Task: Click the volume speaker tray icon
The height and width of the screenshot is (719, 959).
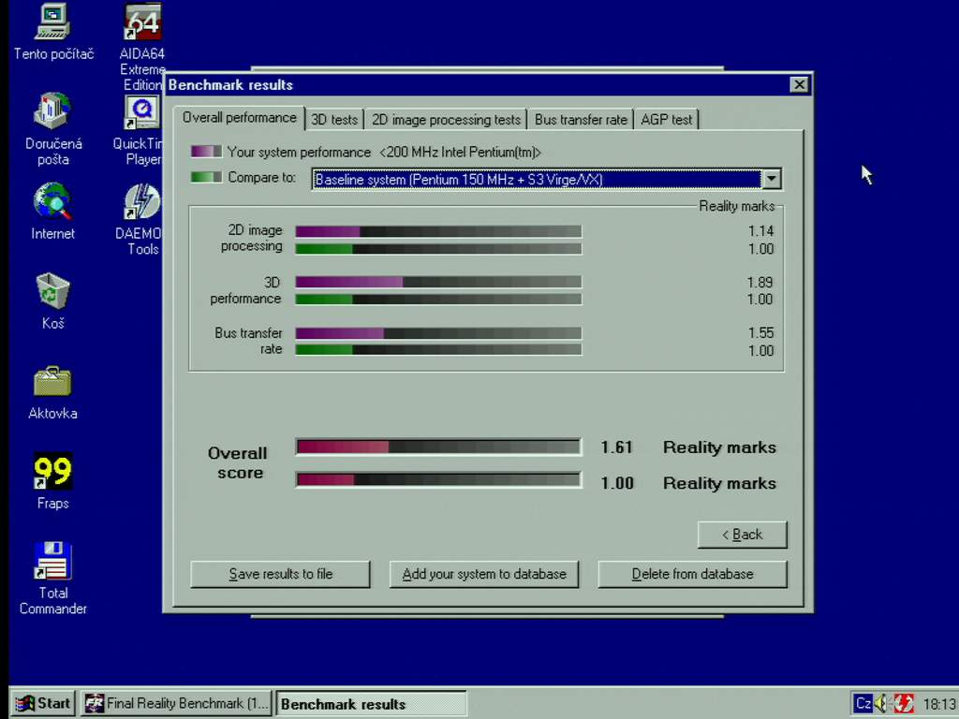Action: (x=880, y=703)
